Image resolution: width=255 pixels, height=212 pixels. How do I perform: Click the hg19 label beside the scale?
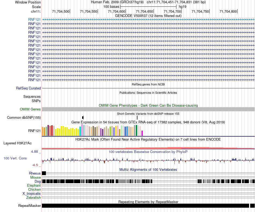[x=183, y=7]
